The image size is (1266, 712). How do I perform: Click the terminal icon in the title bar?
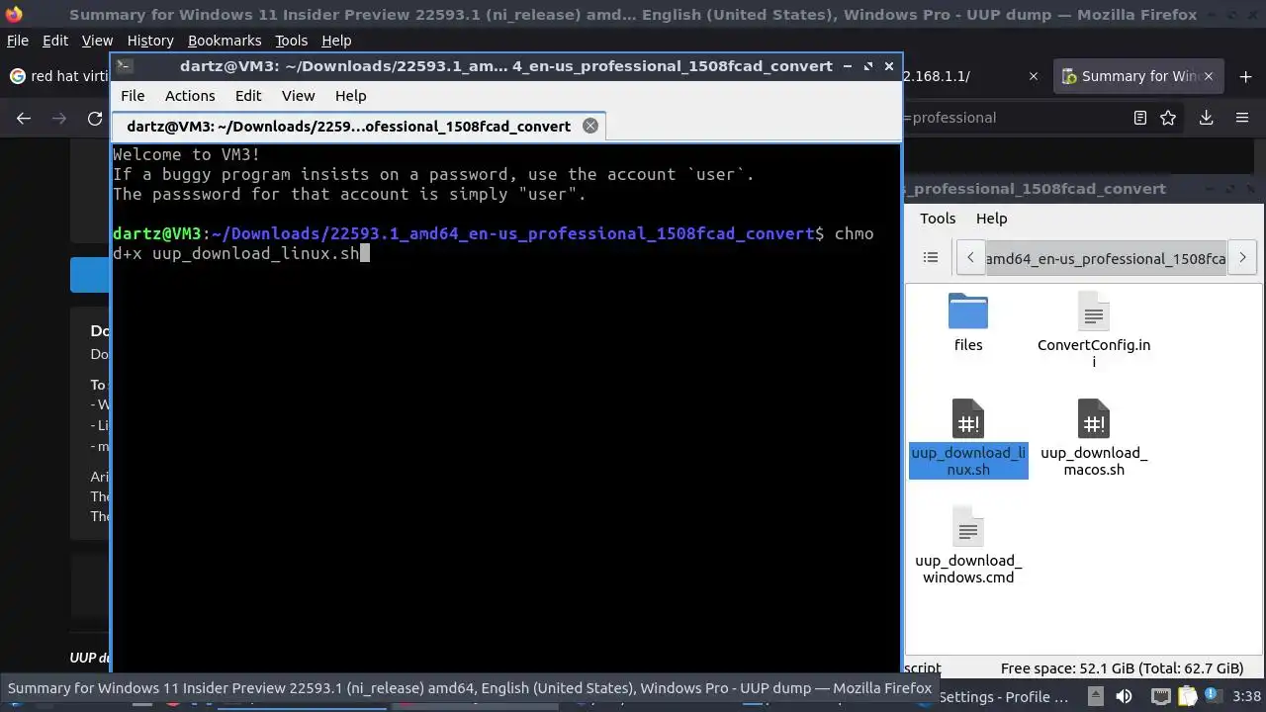(125, 66)
